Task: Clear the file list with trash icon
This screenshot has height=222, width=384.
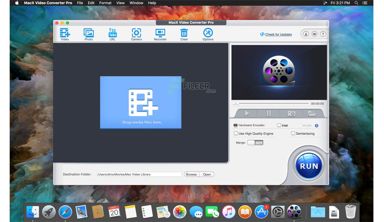Action: tap(184, 34)
